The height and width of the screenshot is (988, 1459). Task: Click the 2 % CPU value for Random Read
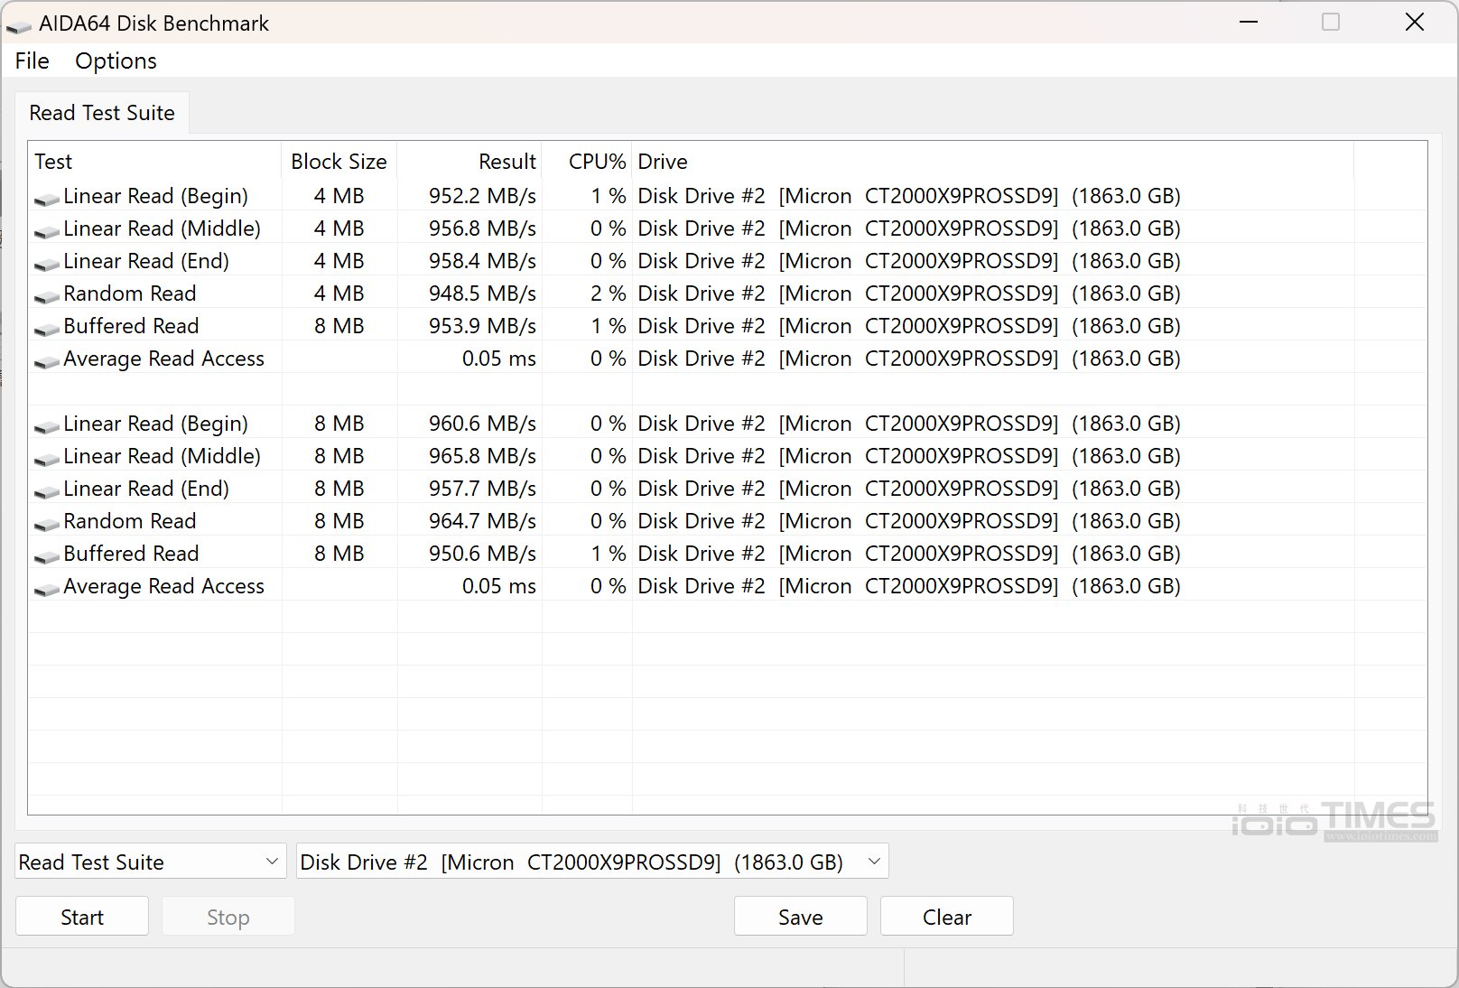point(609,294)
